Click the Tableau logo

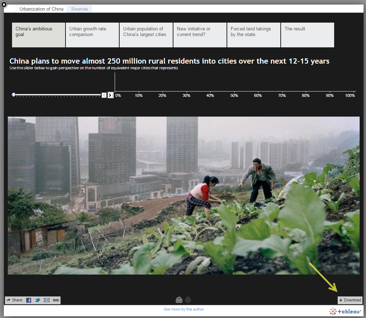[x=345, y=311]
